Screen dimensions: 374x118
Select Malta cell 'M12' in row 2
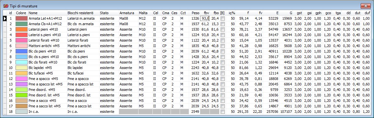pyautogui.click(x=145, y=24)
